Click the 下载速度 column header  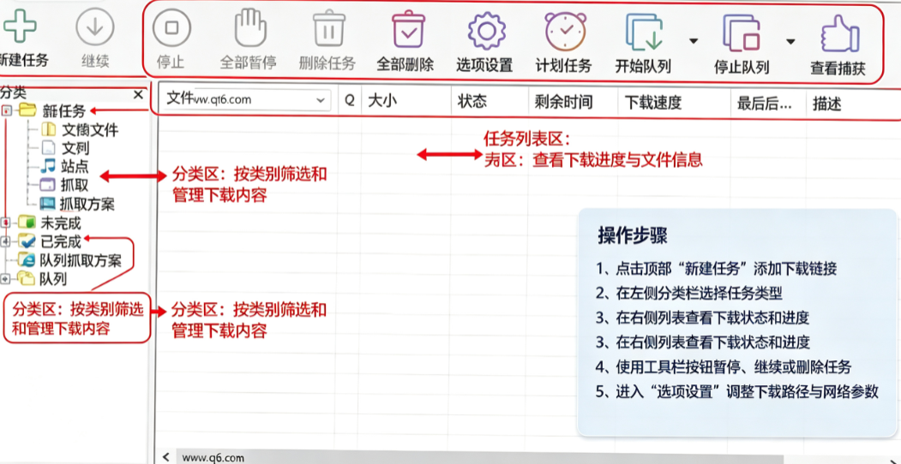674,104
